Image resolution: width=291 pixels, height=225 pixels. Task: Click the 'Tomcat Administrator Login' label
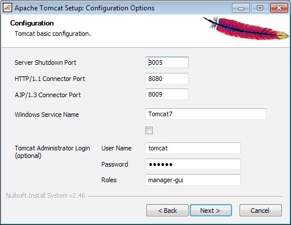coord(52,152)
